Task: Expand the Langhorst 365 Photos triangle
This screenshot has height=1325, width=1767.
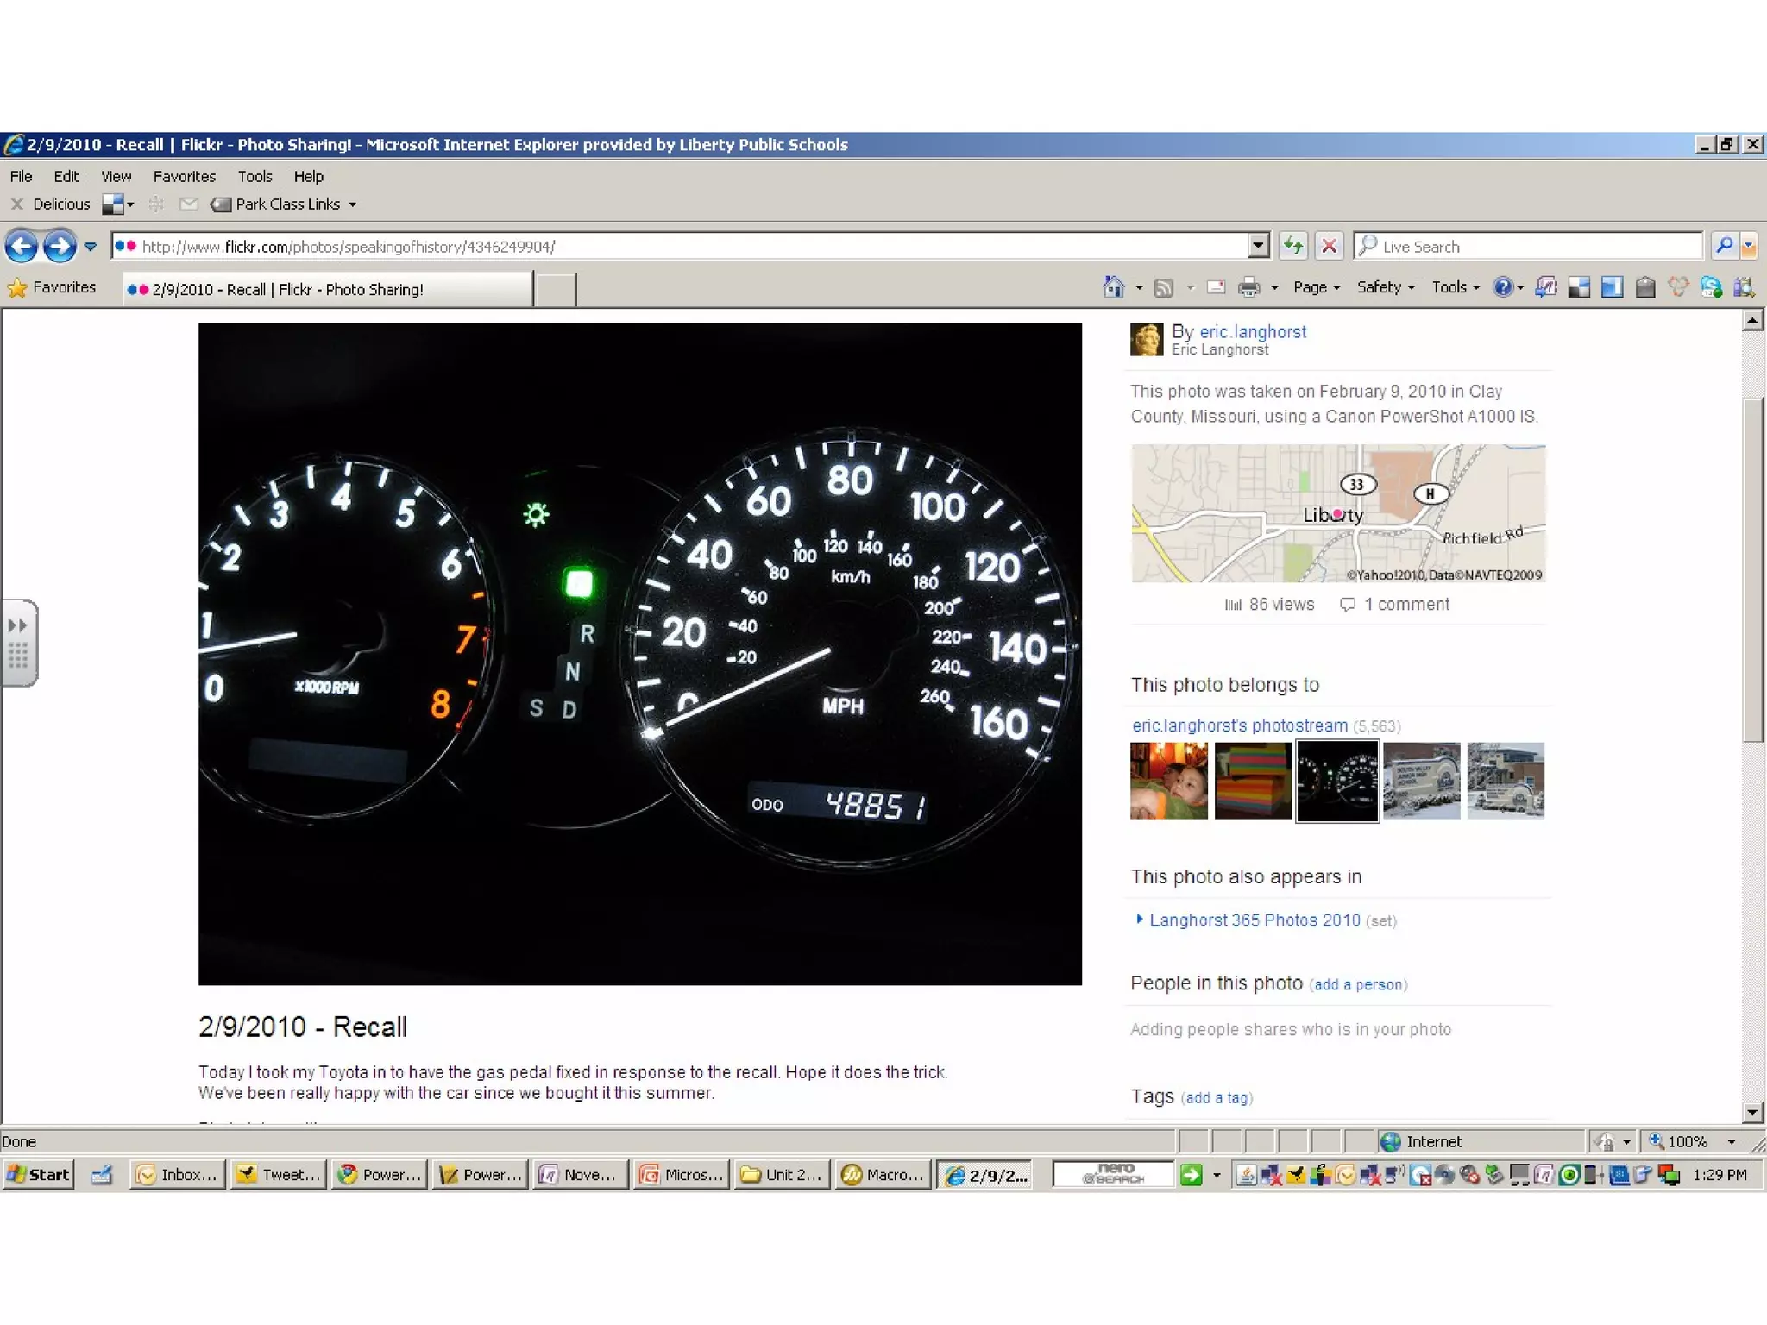Action: coord(1139,920)
